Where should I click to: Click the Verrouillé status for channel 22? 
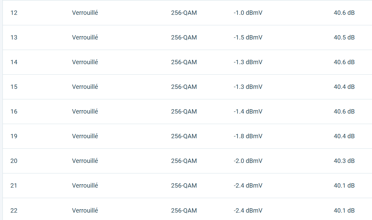pos(85,210)
